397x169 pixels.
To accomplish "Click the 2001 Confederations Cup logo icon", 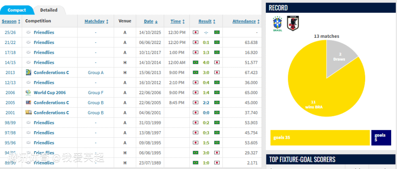I will 28,113.
